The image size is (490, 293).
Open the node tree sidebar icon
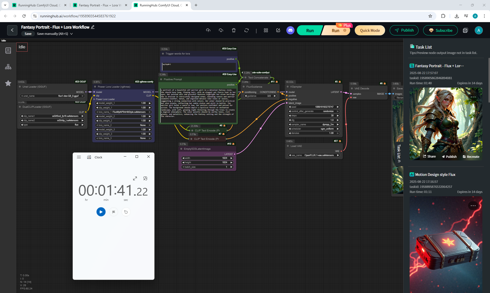8,67
